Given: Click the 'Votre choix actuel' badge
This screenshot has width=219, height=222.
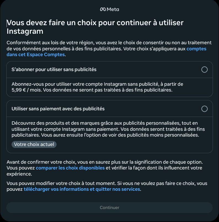Looking at the screenshot, I should pos(34,144).
